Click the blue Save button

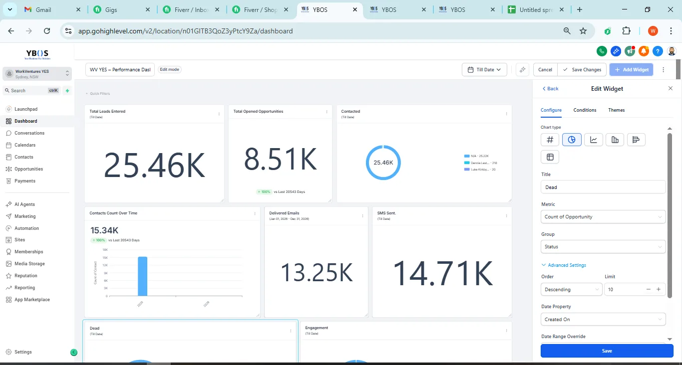click(x=607, y=351)
